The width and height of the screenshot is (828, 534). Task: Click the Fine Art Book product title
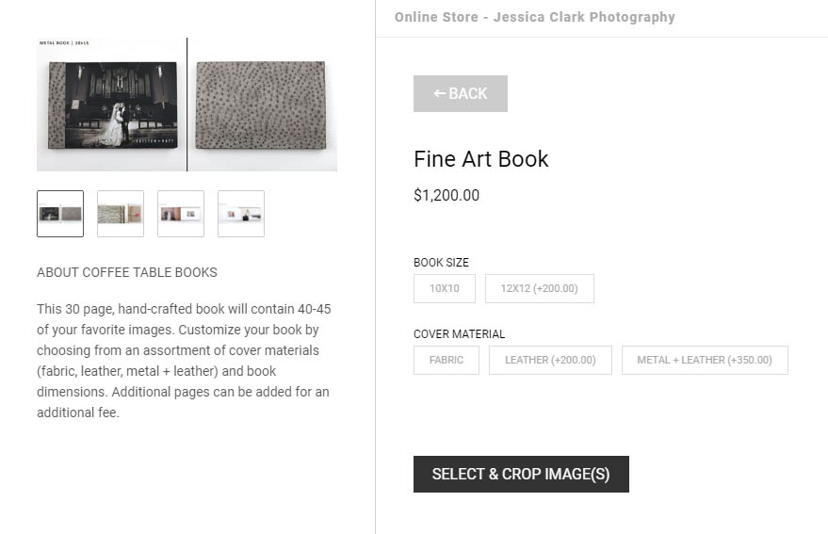[480, 159]
